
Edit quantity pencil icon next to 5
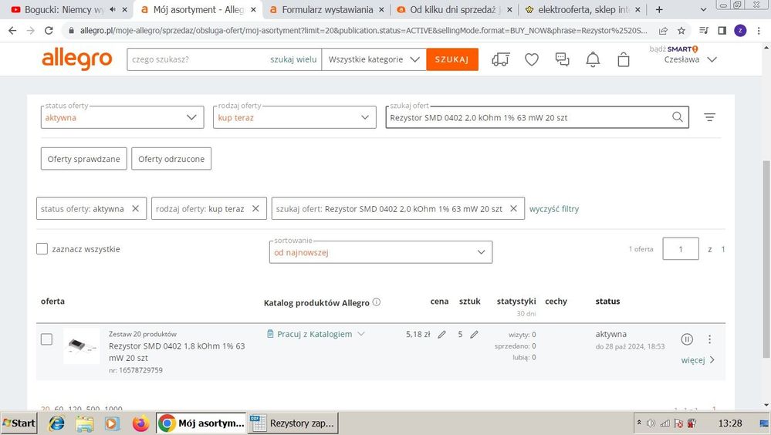[474, 334]
